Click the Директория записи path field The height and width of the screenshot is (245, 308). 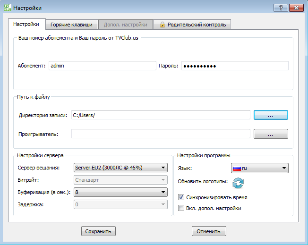[x=161, y=115]
